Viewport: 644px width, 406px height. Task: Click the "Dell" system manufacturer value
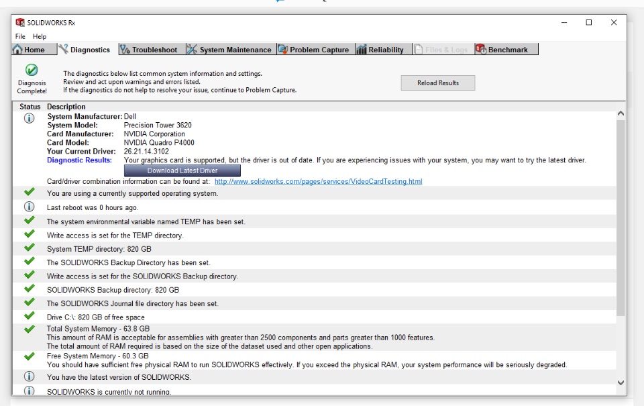point(129,116)
